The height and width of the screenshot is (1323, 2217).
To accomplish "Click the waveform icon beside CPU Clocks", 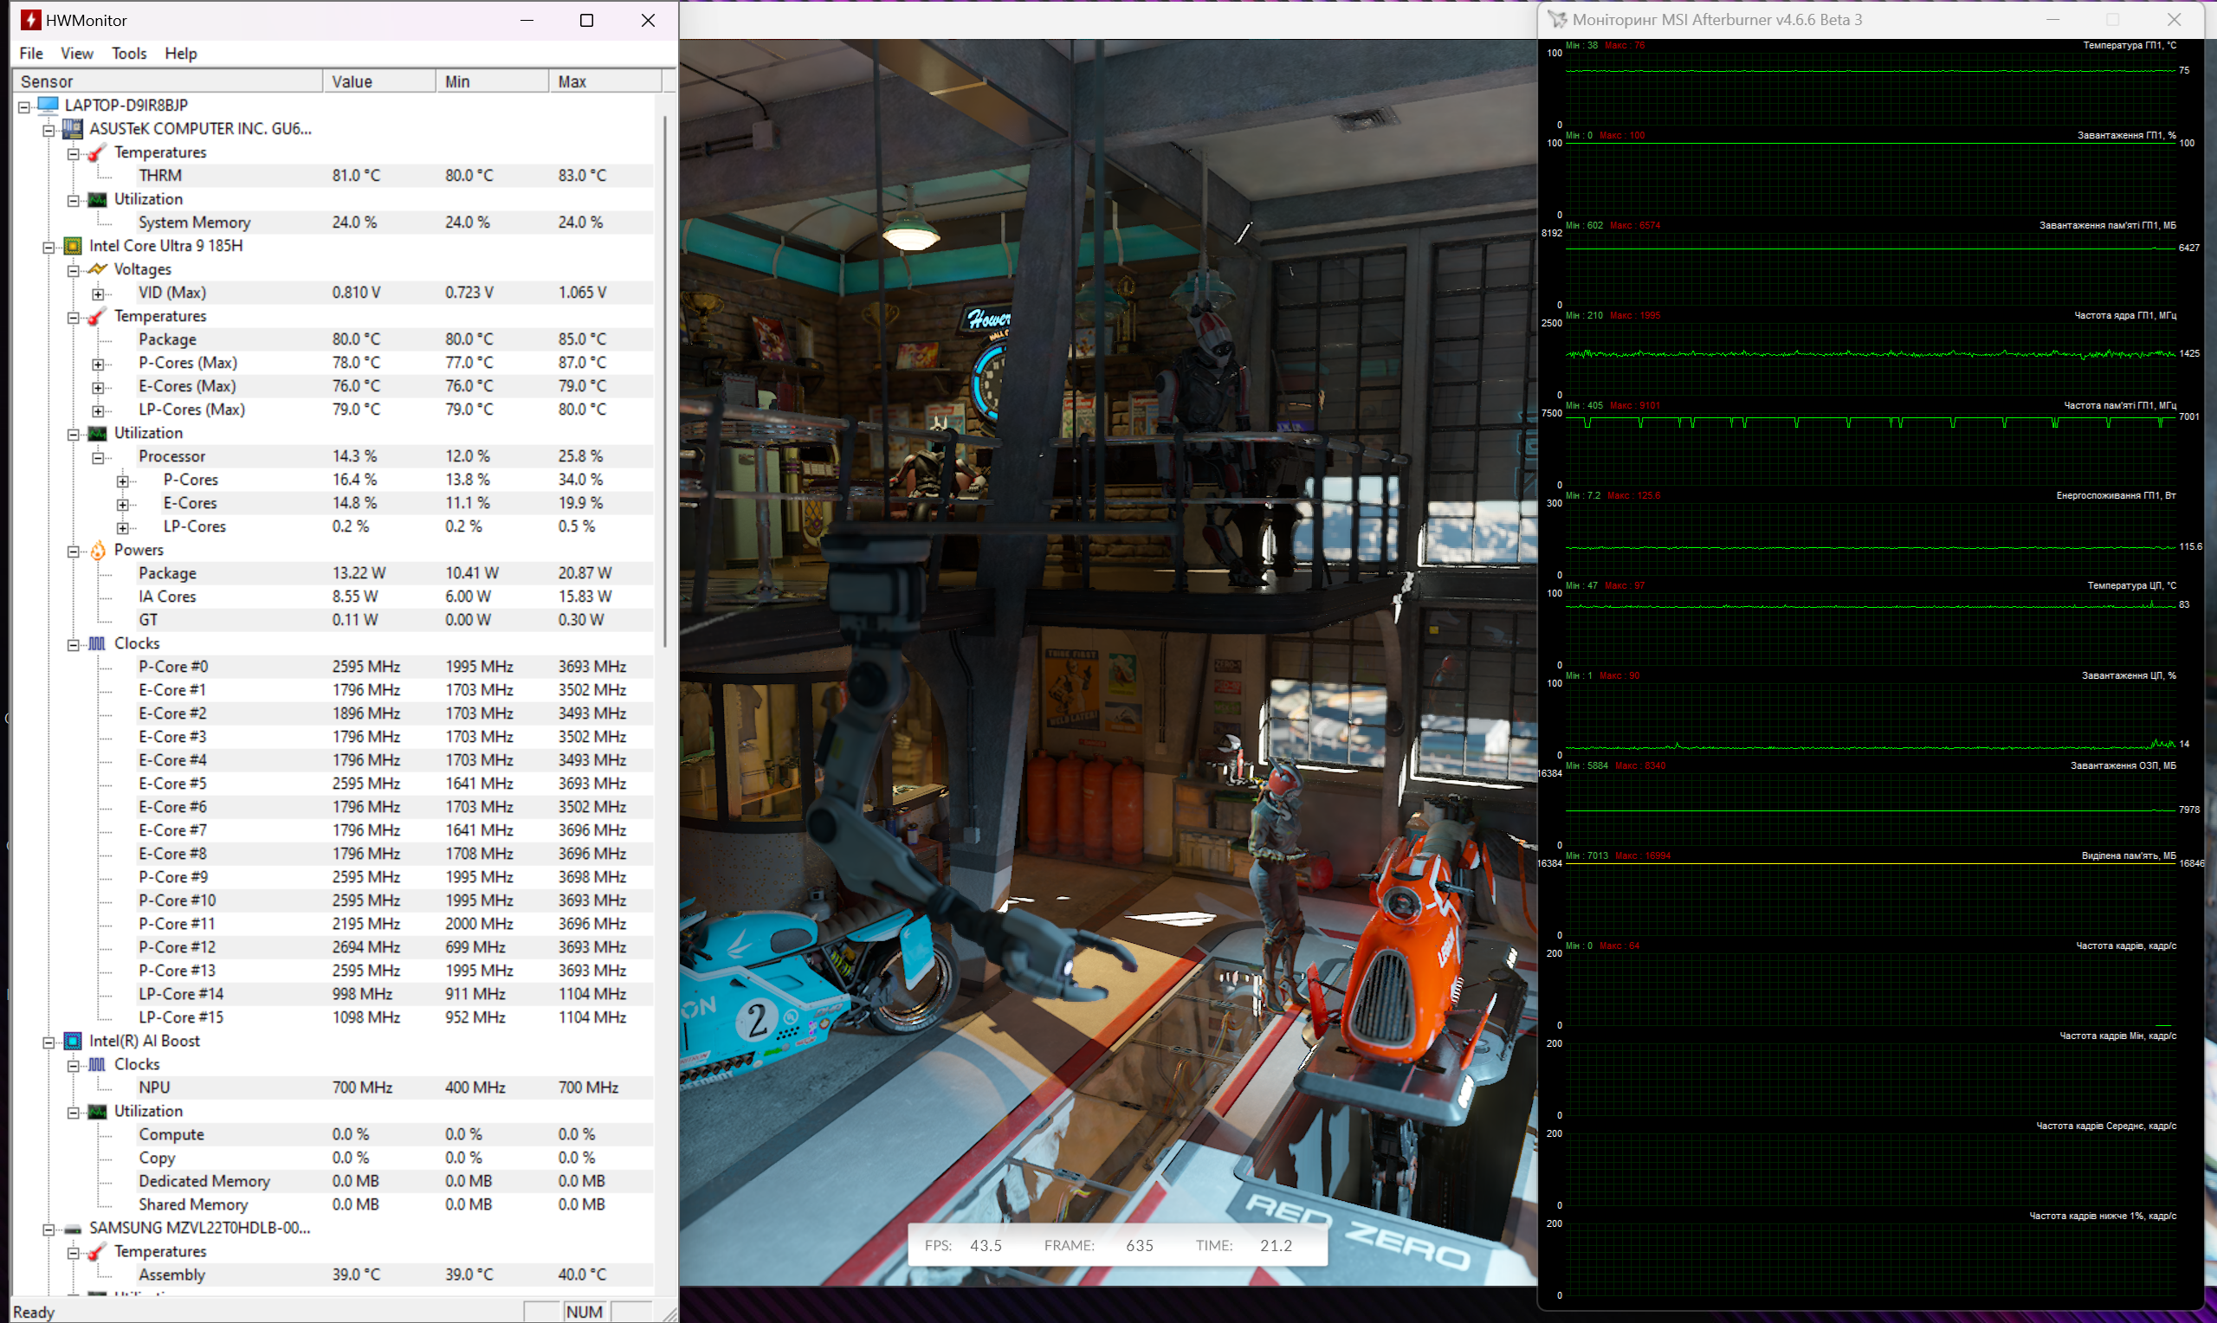I will 97,642.
